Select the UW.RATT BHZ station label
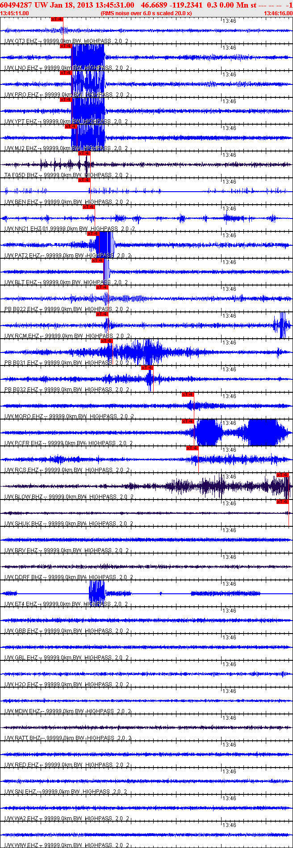The height and width of the screenshot is (848, 293). pyautogui.click(x=23, y=738)
